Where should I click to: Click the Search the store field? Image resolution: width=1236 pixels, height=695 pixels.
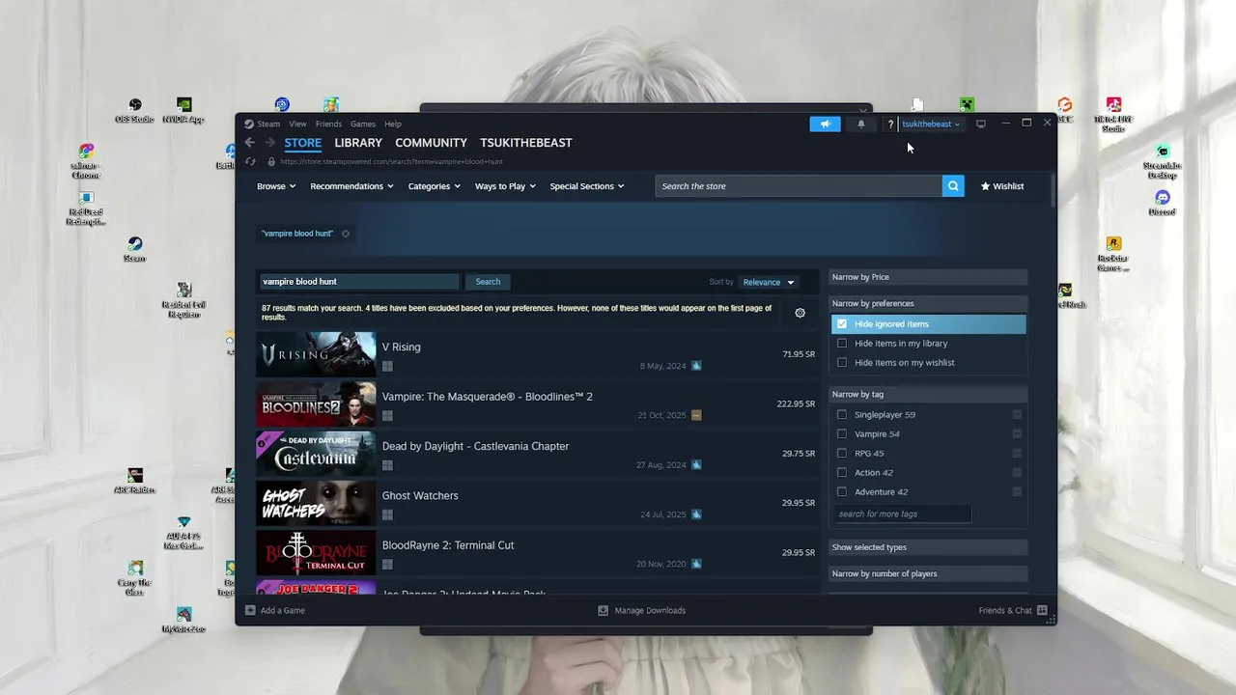(799, 186)
